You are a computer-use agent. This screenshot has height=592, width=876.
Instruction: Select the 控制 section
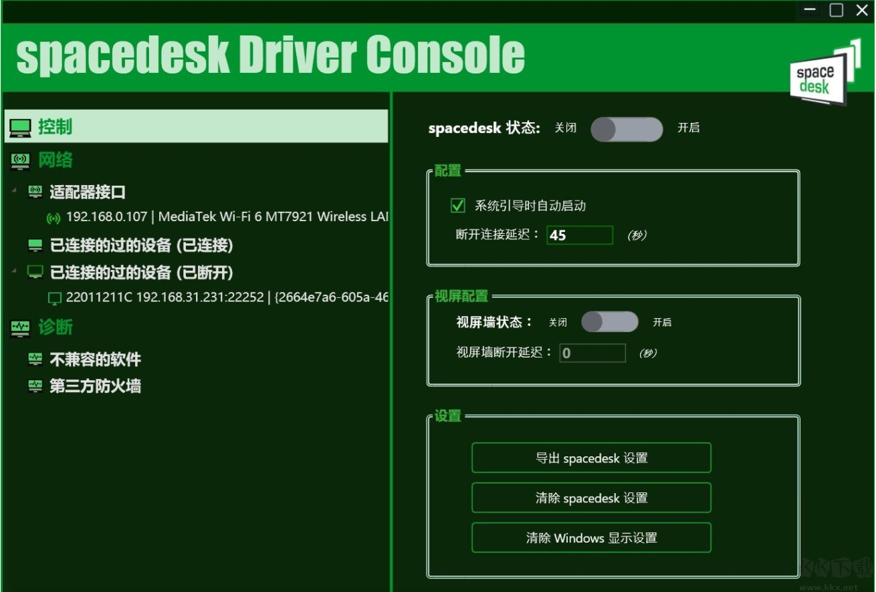point(197,126)
